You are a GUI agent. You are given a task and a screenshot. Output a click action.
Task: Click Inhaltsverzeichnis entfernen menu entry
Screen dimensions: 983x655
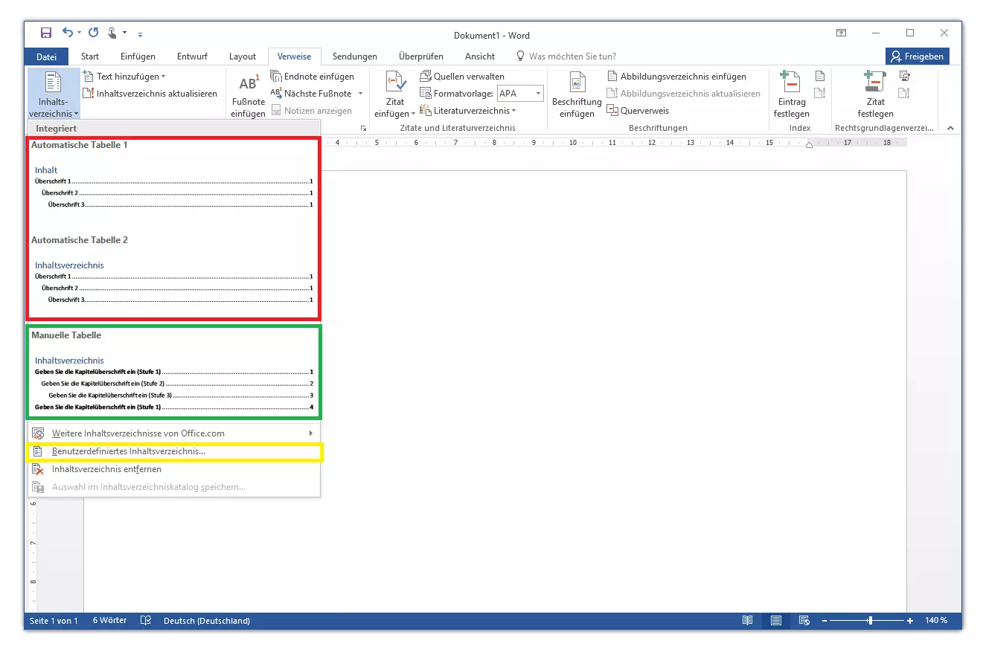click(173, 469)
